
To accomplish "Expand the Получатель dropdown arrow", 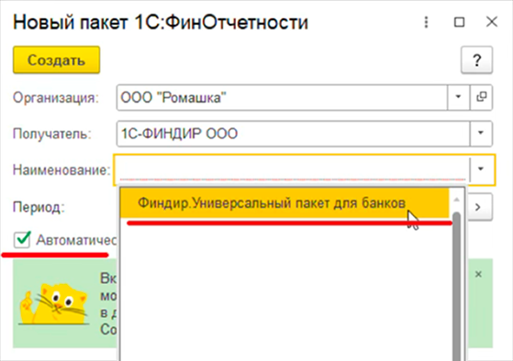I will click(x=481, y=133).
